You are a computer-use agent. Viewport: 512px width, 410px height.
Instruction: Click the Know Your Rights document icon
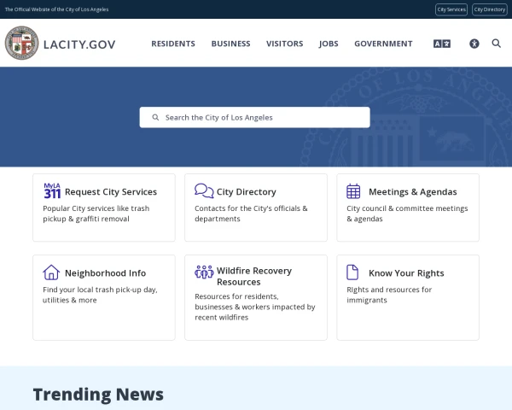pos(352,272)
